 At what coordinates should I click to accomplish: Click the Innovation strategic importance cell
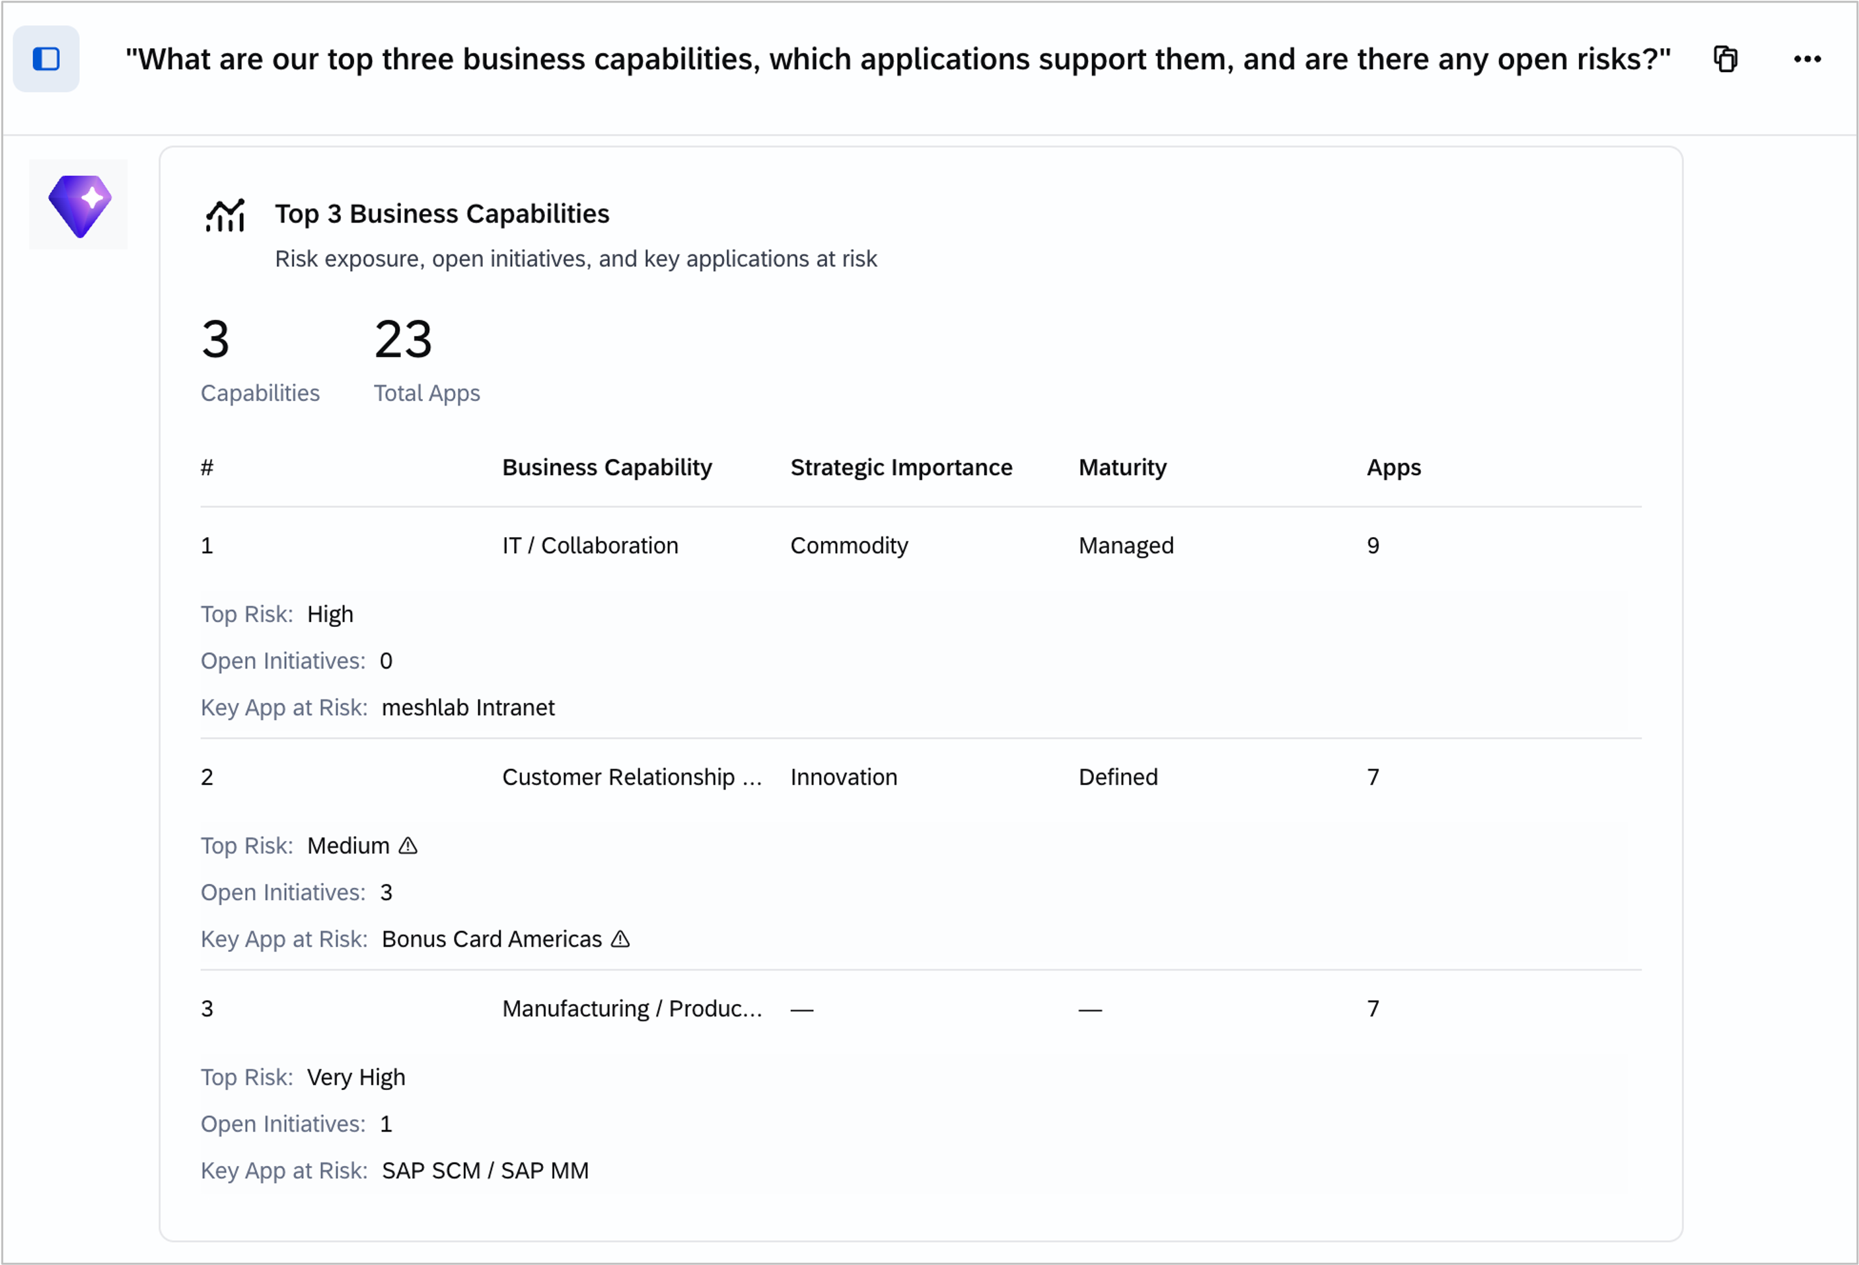tap(844, 777)
